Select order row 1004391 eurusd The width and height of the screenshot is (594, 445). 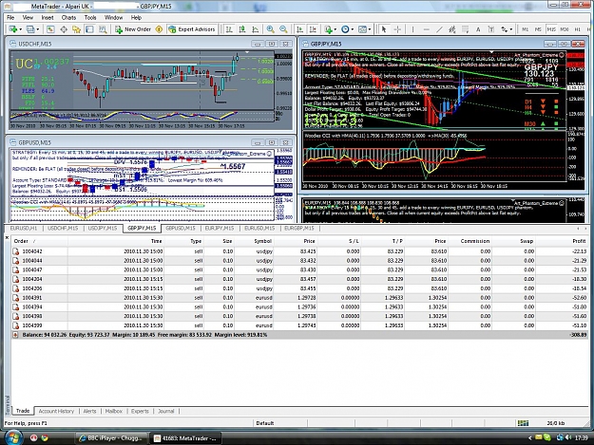tap(299, 298)
